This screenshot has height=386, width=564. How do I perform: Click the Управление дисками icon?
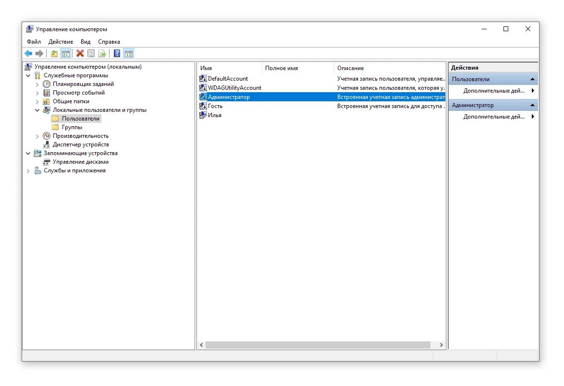tap(47, 162)
